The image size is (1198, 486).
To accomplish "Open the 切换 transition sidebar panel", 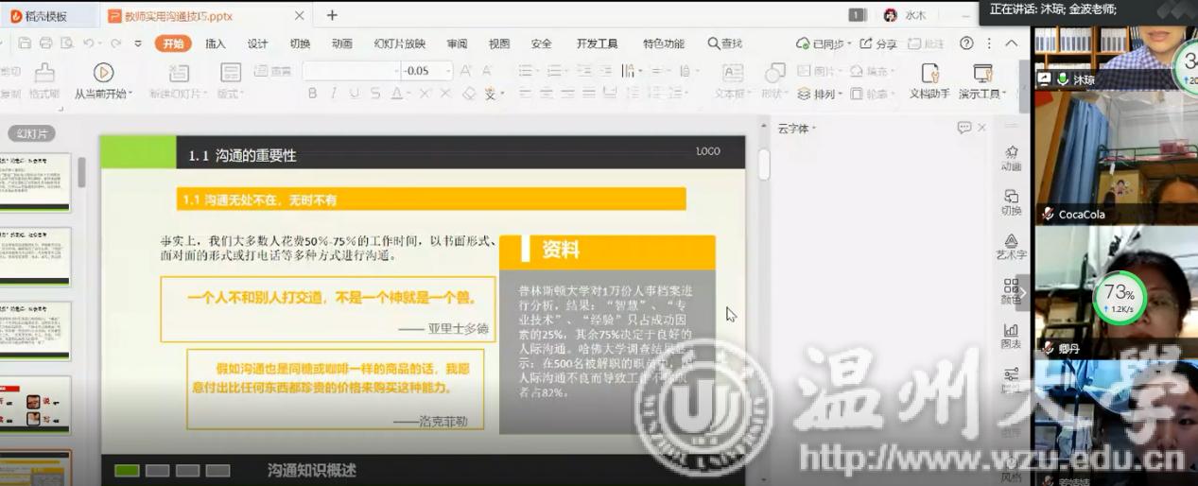I will (x=1011, y=202).
